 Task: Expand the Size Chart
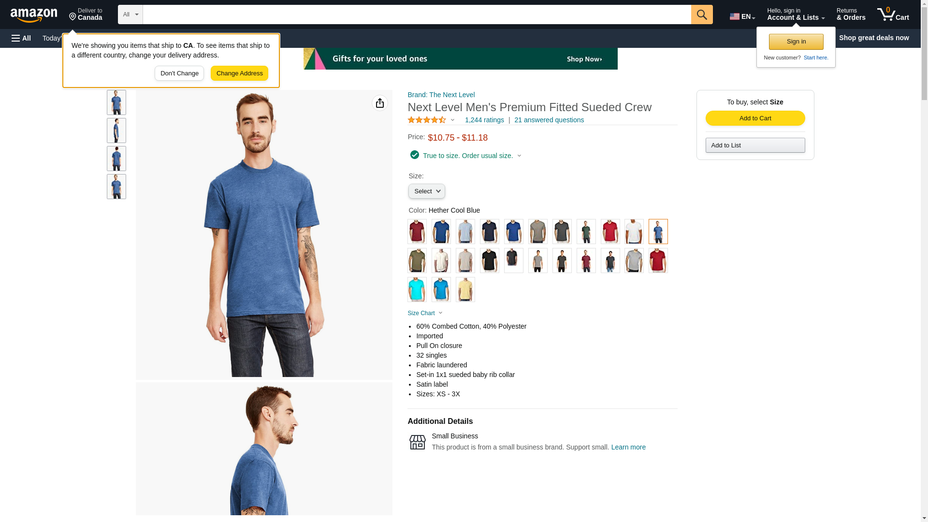[425, 313]
